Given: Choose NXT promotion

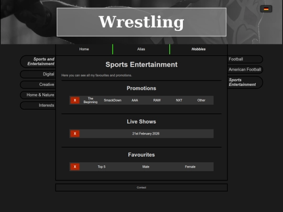Looking at the screenshot, I should (179, 100).
